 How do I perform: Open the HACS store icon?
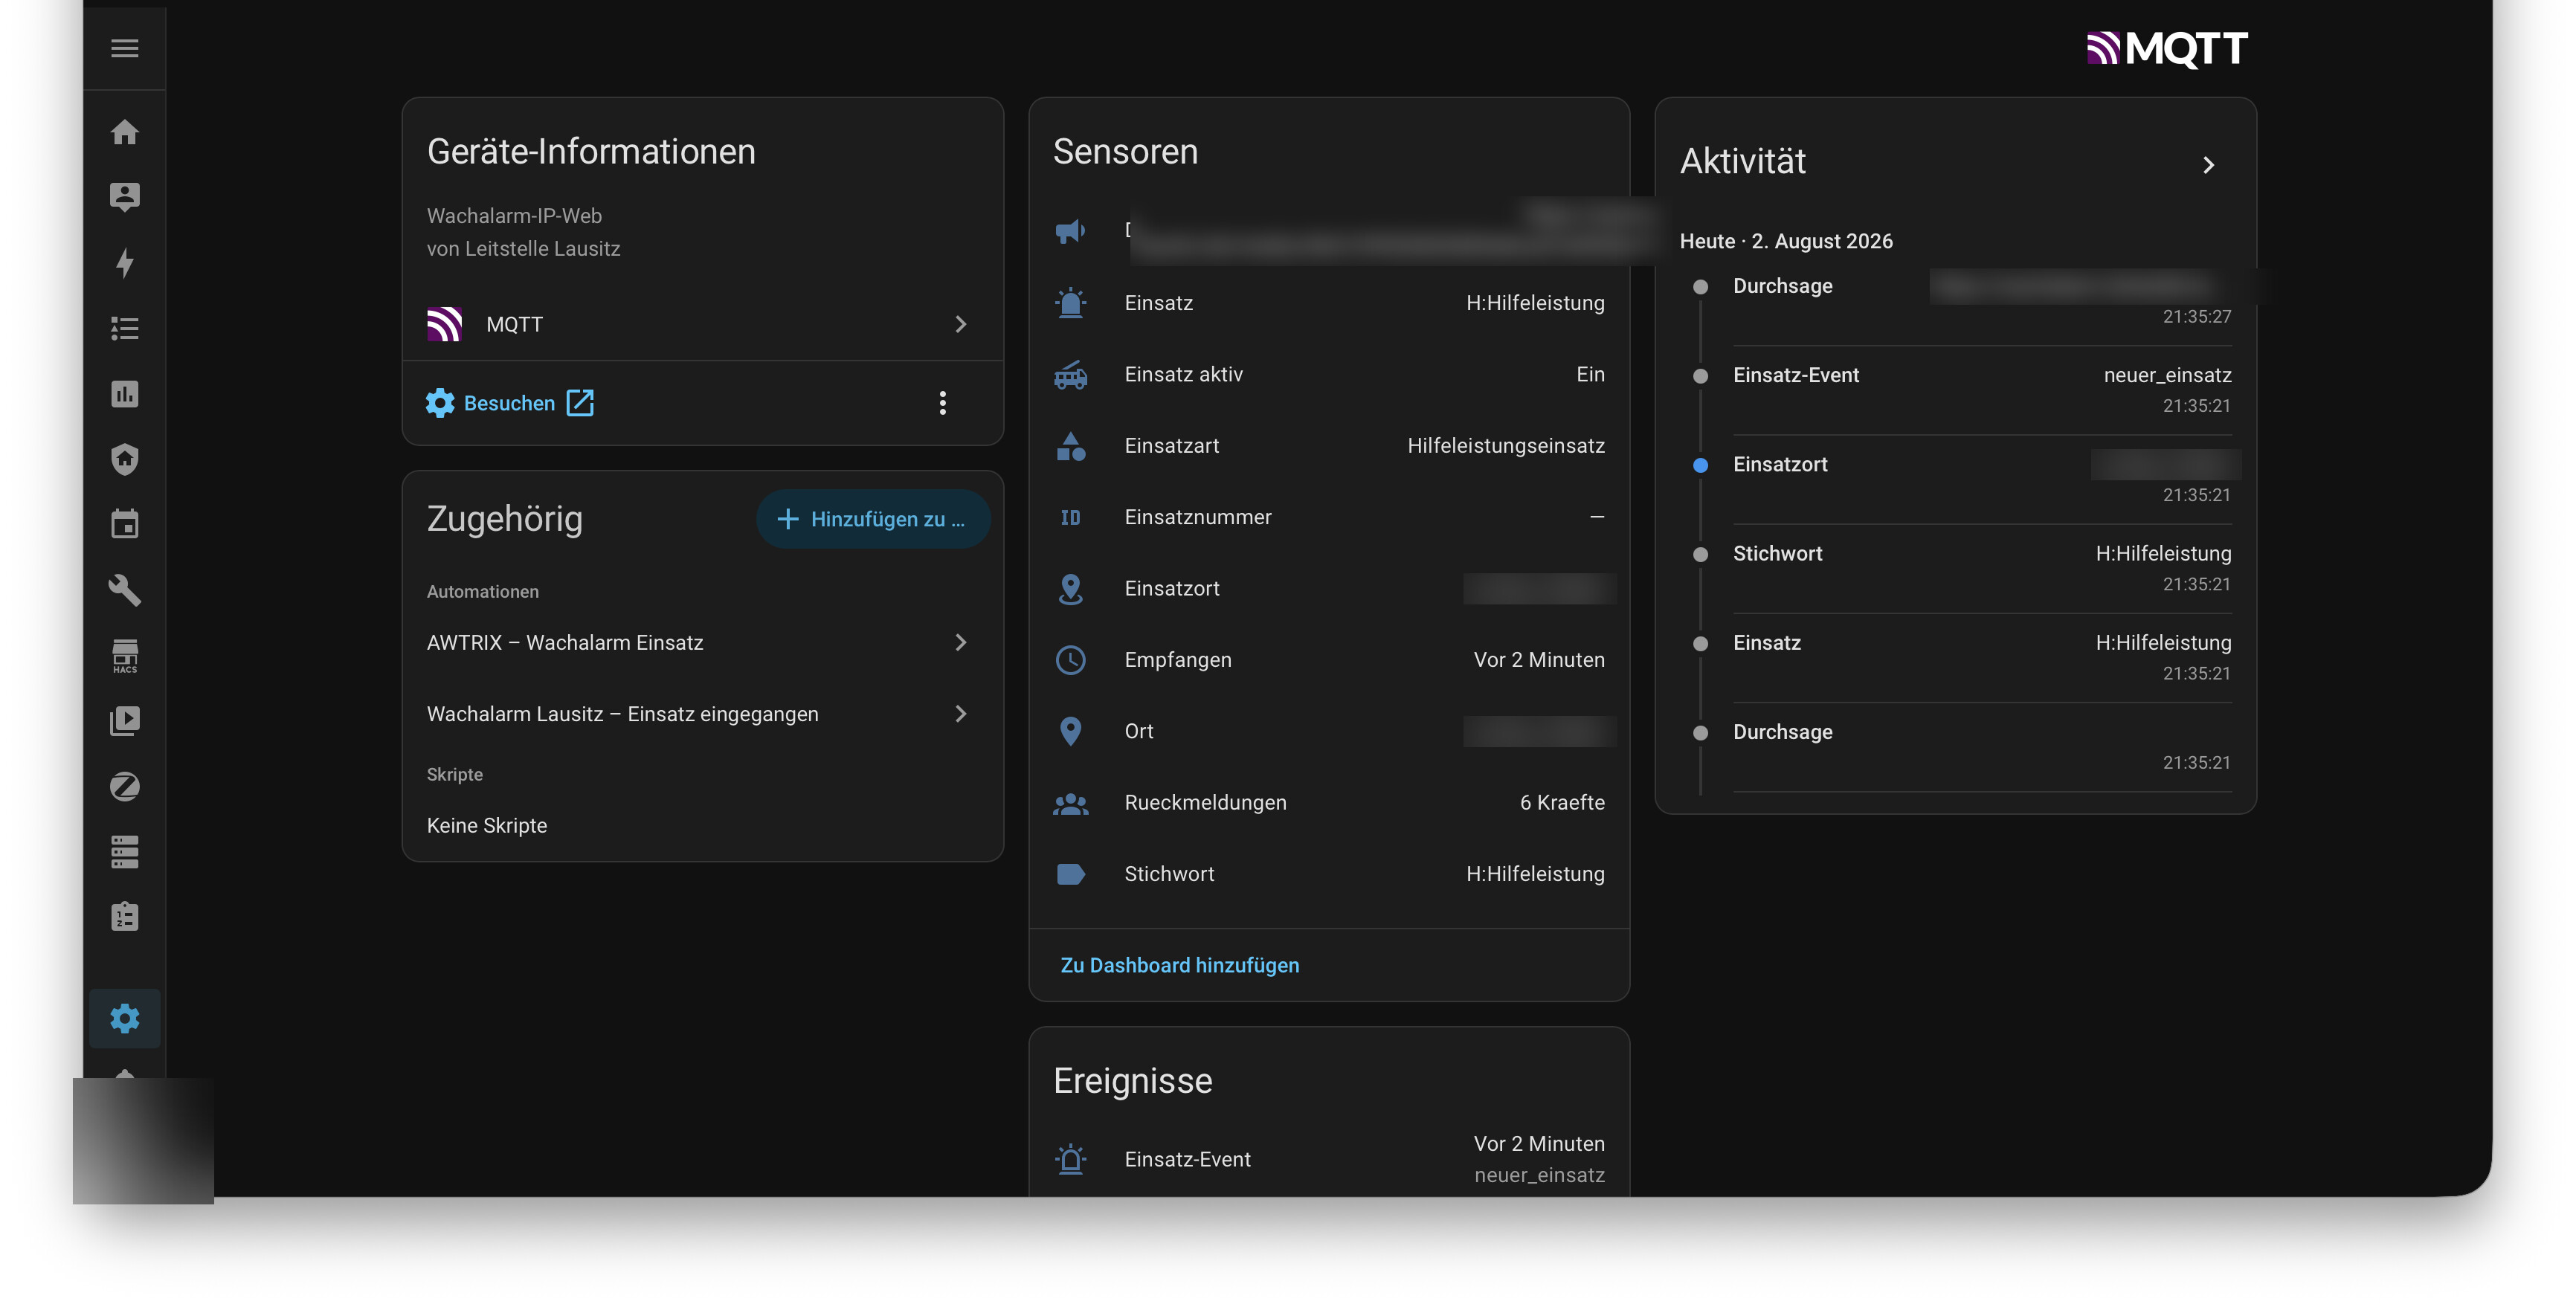(124, 656)
